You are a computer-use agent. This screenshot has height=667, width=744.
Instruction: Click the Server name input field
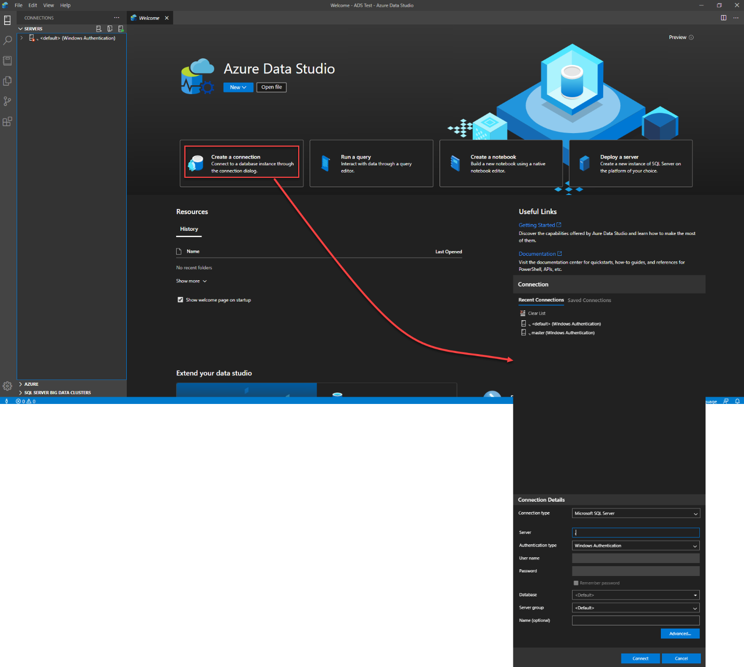pyautogui.click(x=635, y=532)
